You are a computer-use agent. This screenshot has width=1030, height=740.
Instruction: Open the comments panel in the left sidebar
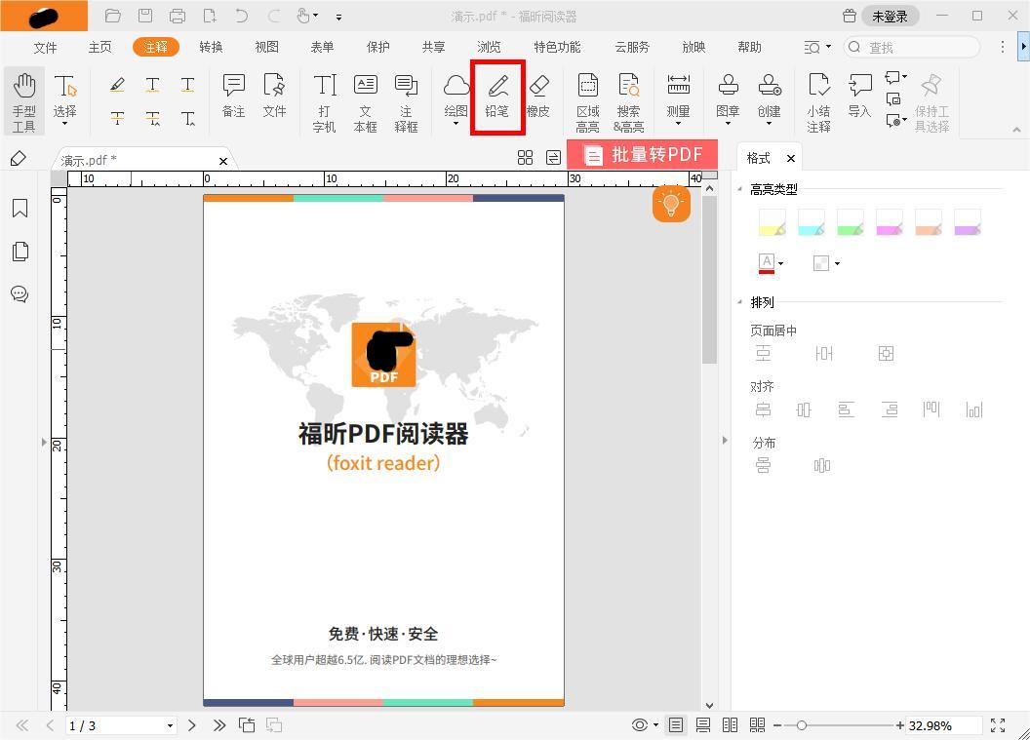pyautogui.click(x=20, y=294)
